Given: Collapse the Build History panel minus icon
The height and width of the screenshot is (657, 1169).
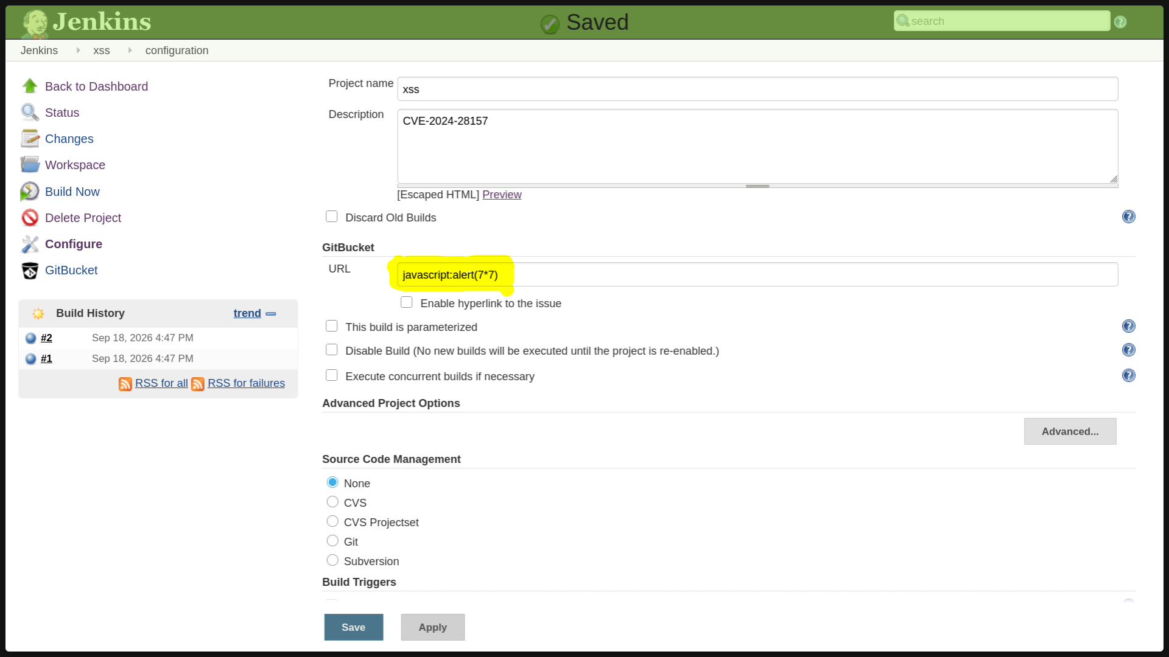Looking at the screenshot, I should pyautogui.click(x=271, y=314).
